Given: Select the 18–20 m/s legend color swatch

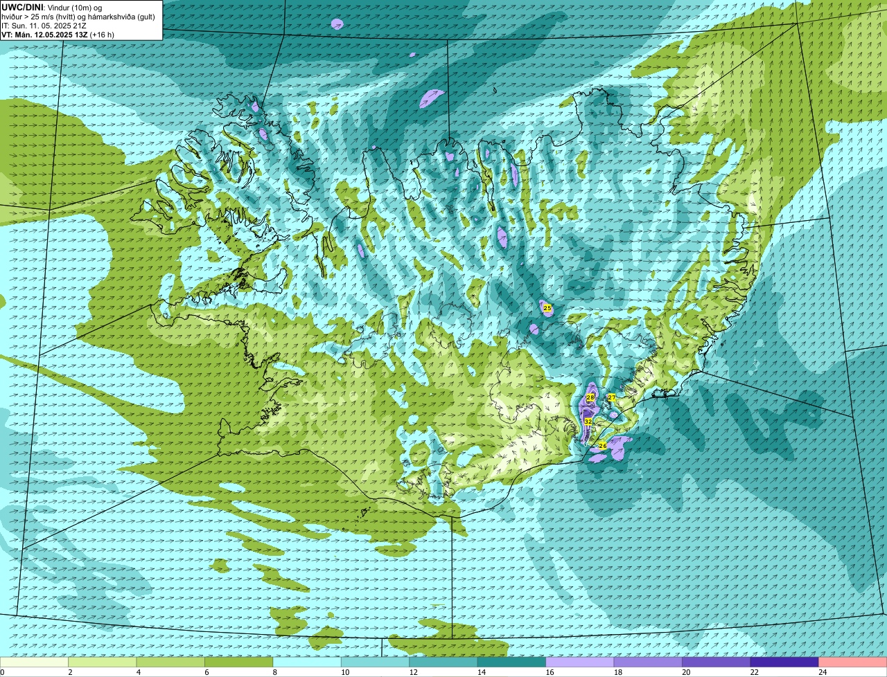Looking at the screenshot, I should pyautogui.click(x=648, y=662).
